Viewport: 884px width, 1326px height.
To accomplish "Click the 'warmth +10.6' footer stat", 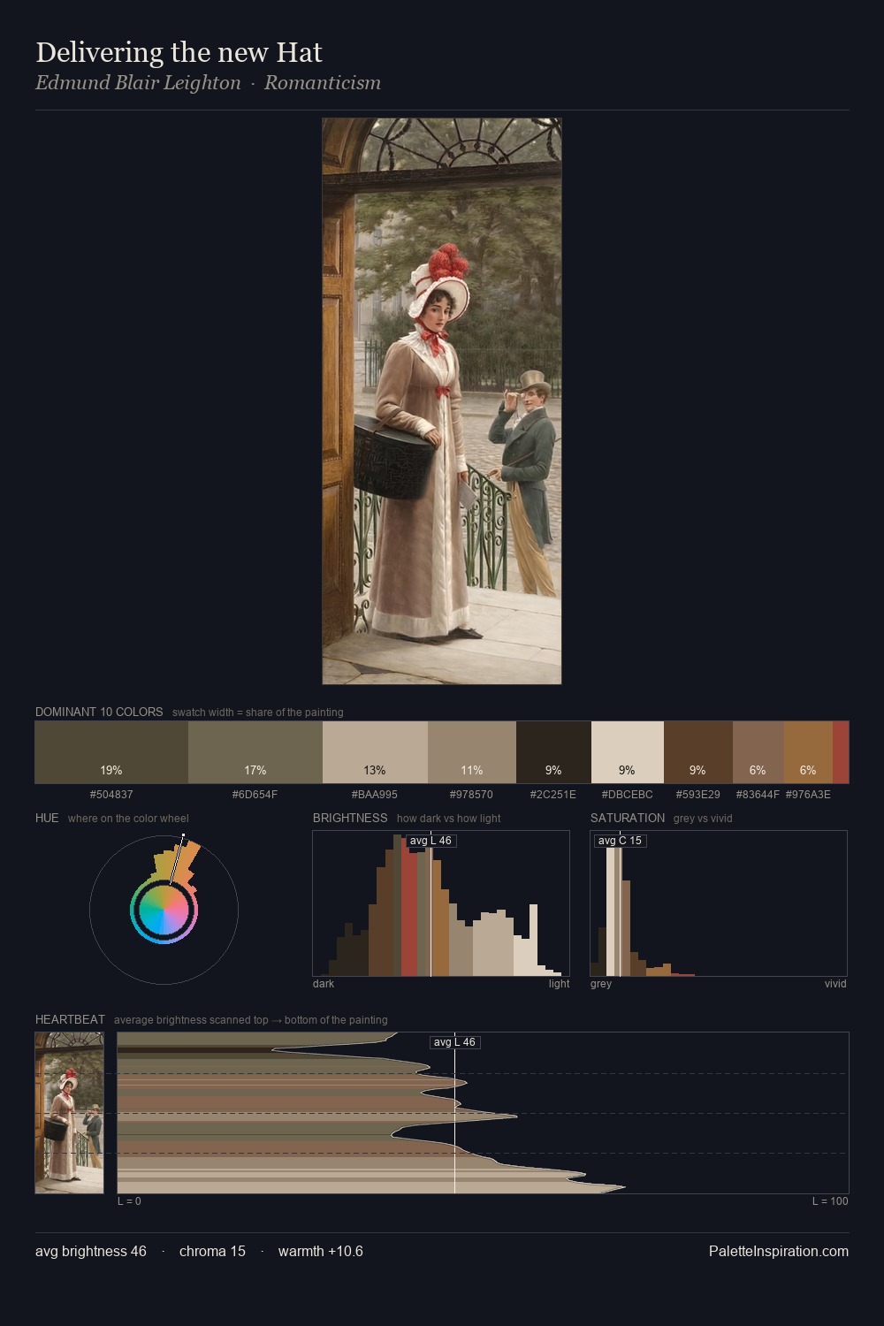I will coord(321,1251).
